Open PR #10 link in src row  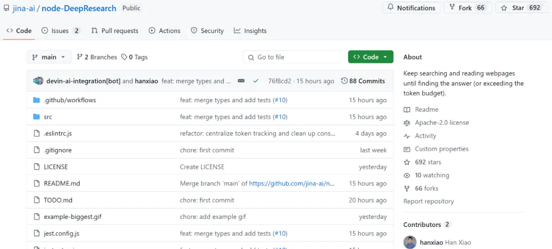(x=281, y=117)
